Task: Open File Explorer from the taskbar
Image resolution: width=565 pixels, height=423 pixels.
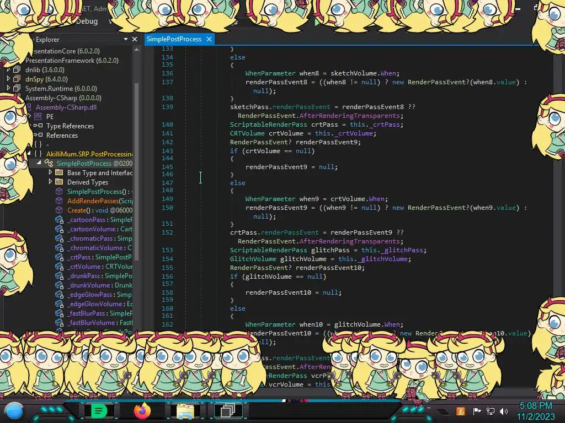Action: click(185, 411)
